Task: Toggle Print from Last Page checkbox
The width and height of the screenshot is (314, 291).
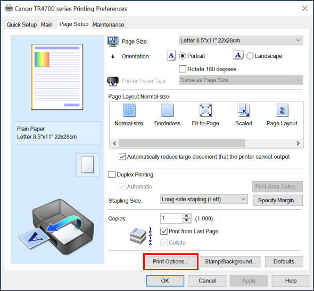Action: pos(164,231)
